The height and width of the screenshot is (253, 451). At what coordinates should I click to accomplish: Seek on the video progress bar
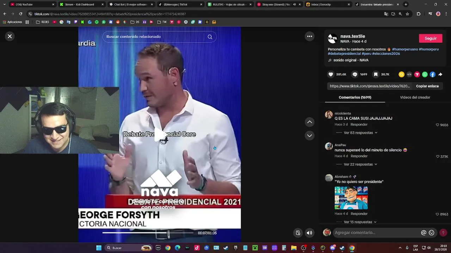(148, 233)
